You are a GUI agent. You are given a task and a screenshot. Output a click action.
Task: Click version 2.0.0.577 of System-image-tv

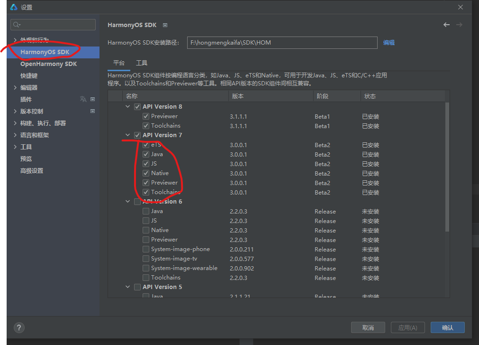point(242,259)
